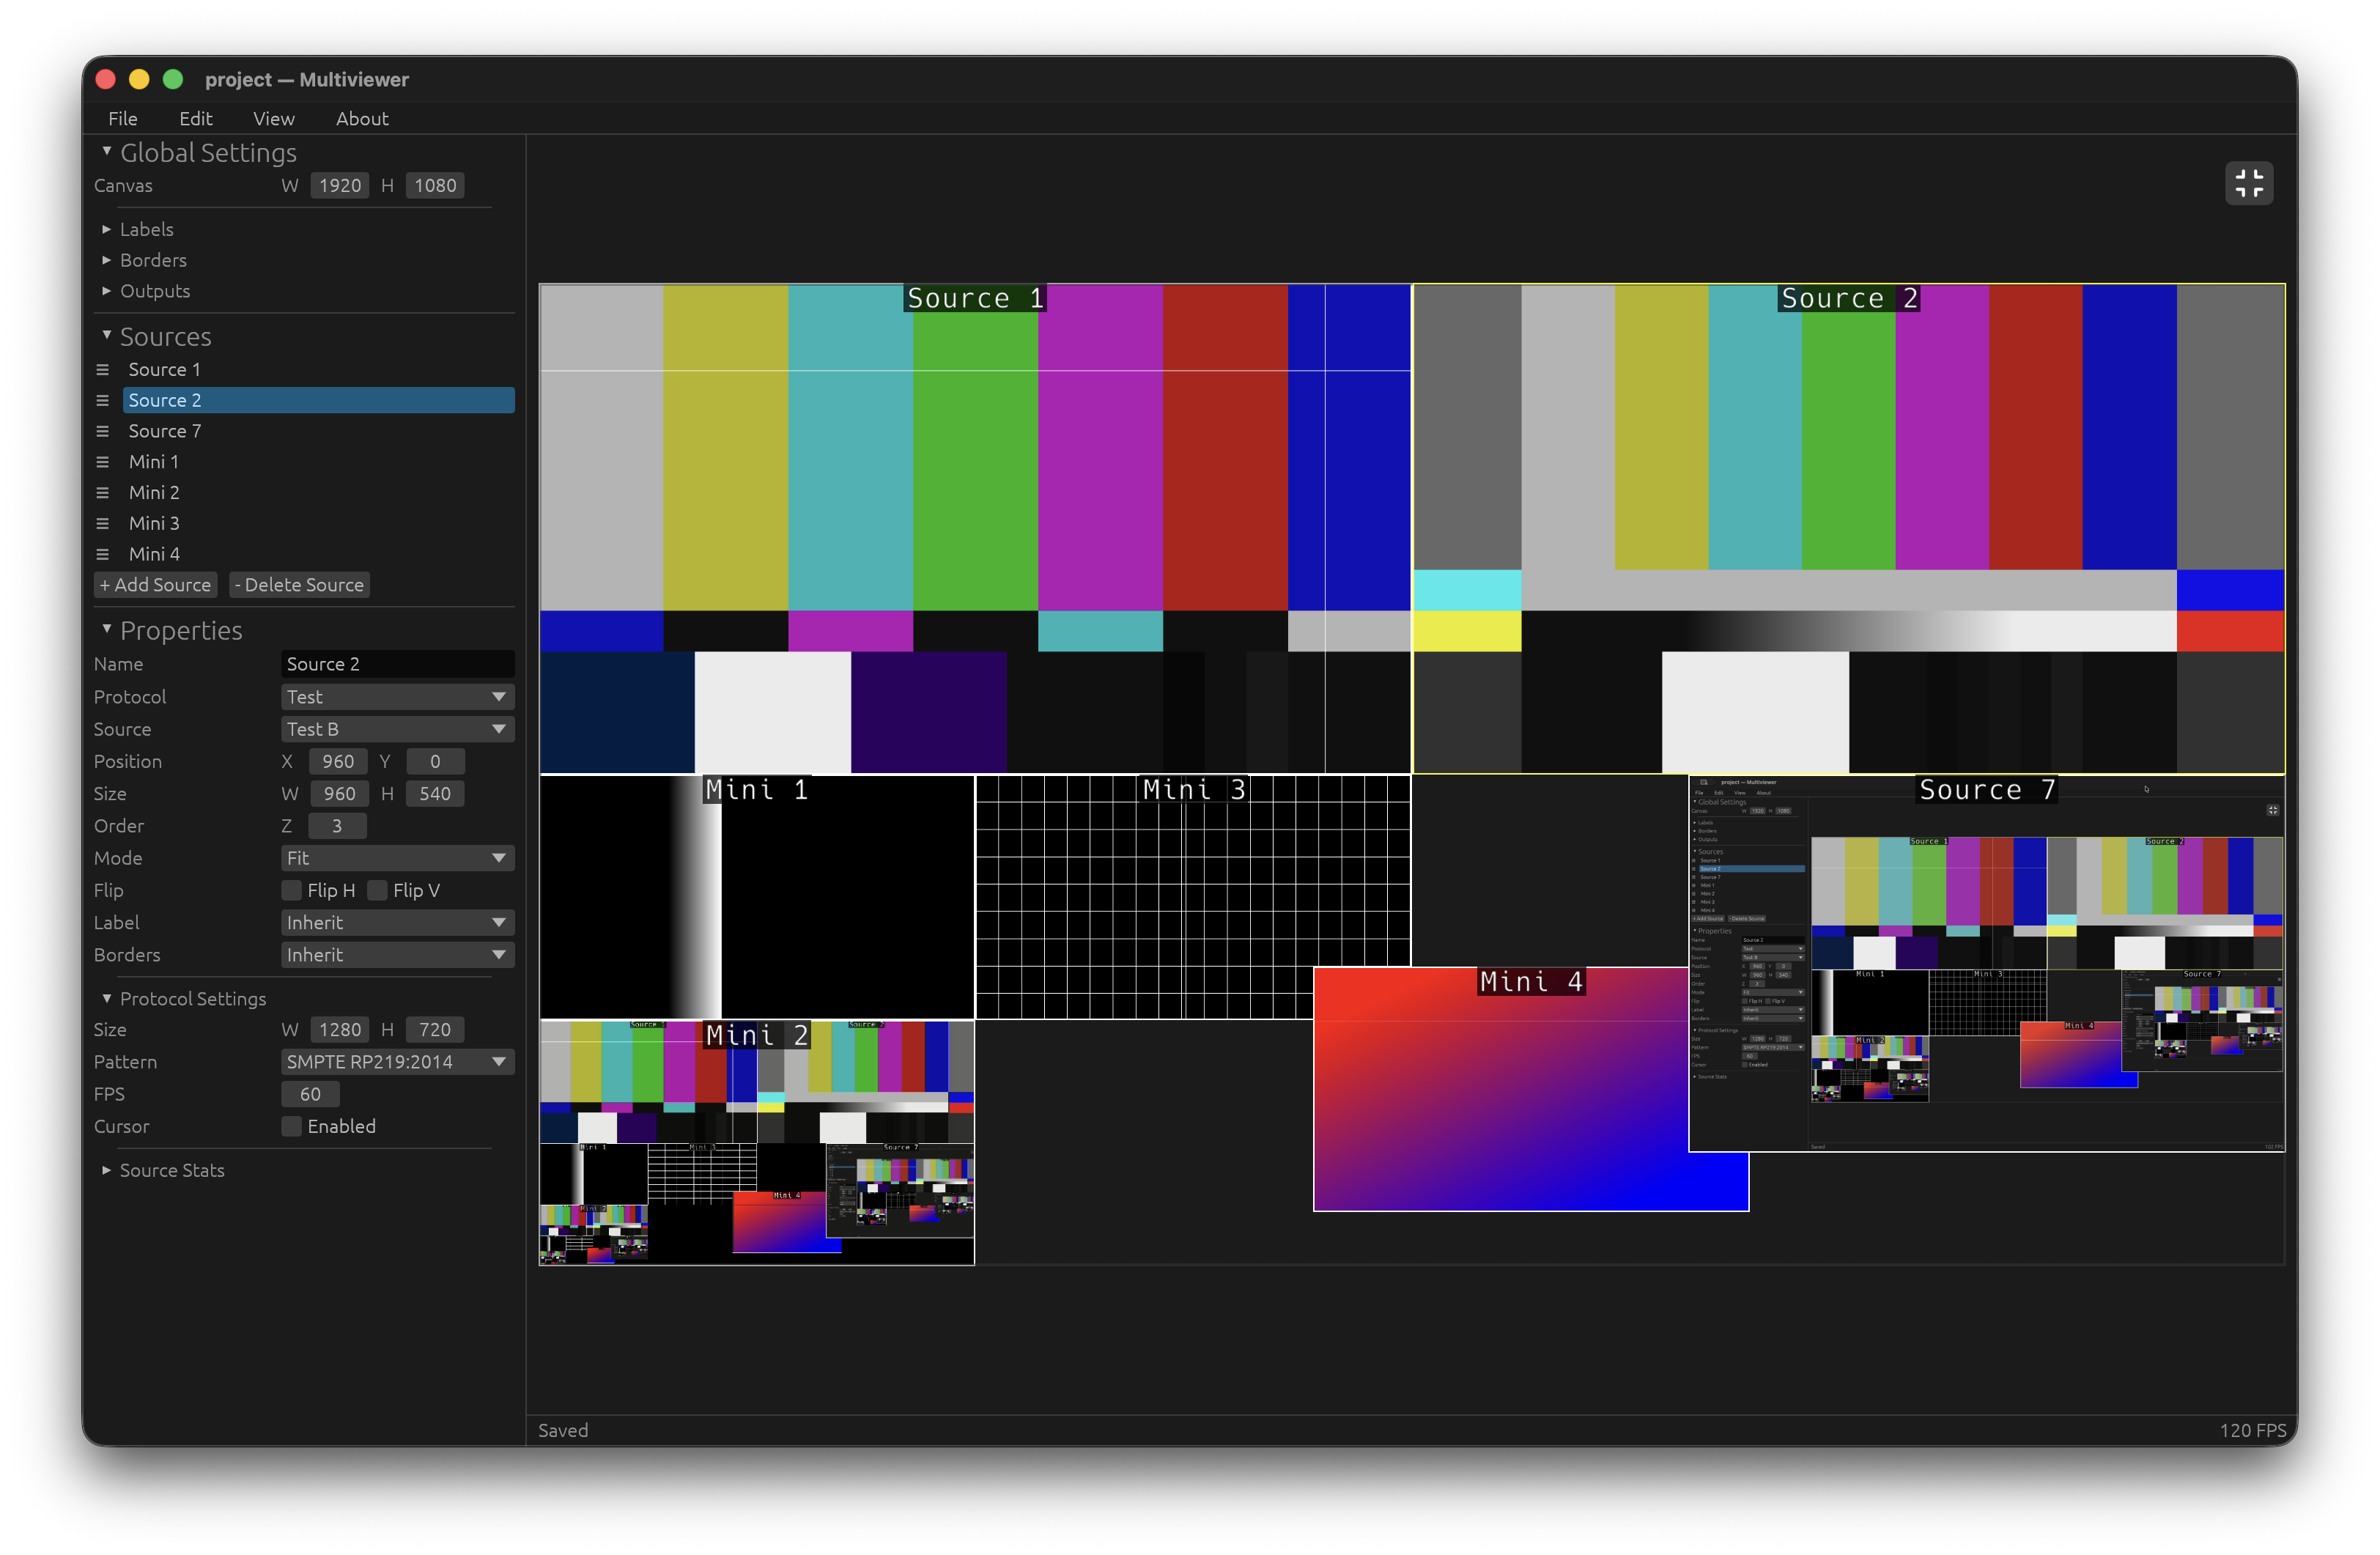2380x1555 pixels.
Task: Open the Borders property dropdown
Action: point(397,955)
